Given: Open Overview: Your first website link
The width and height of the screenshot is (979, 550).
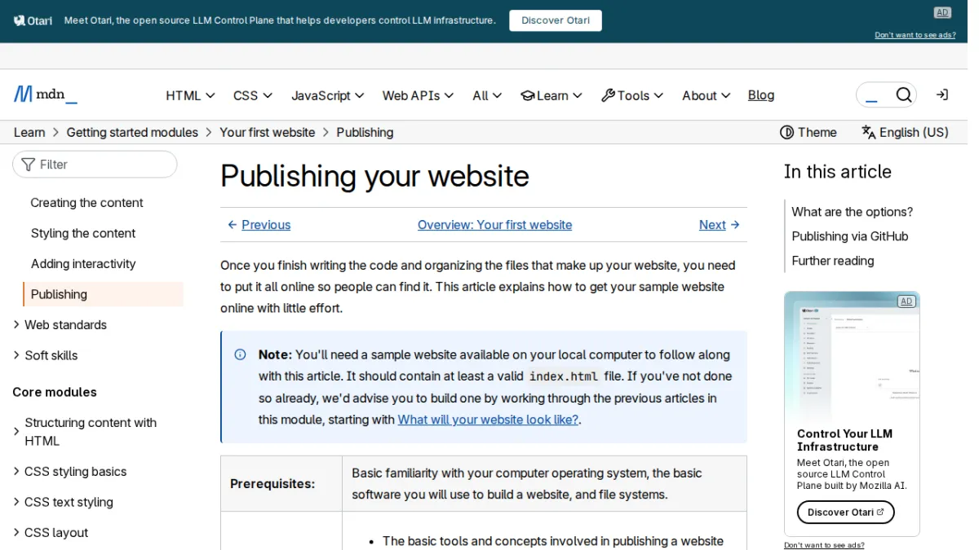Looking at the screenshot, I should [x=494, y=225].
